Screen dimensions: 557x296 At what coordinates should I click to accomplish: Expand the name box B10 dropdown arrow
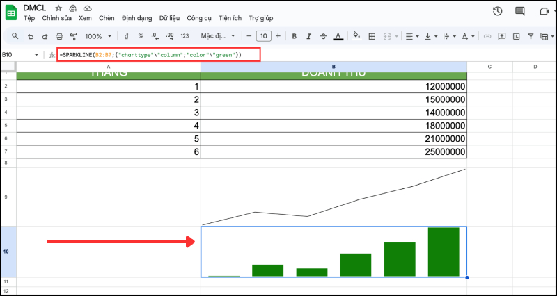point(36,55)
